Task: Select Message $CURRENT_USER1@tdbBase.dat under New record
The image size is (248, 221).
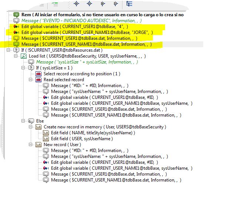Action: 109,174
